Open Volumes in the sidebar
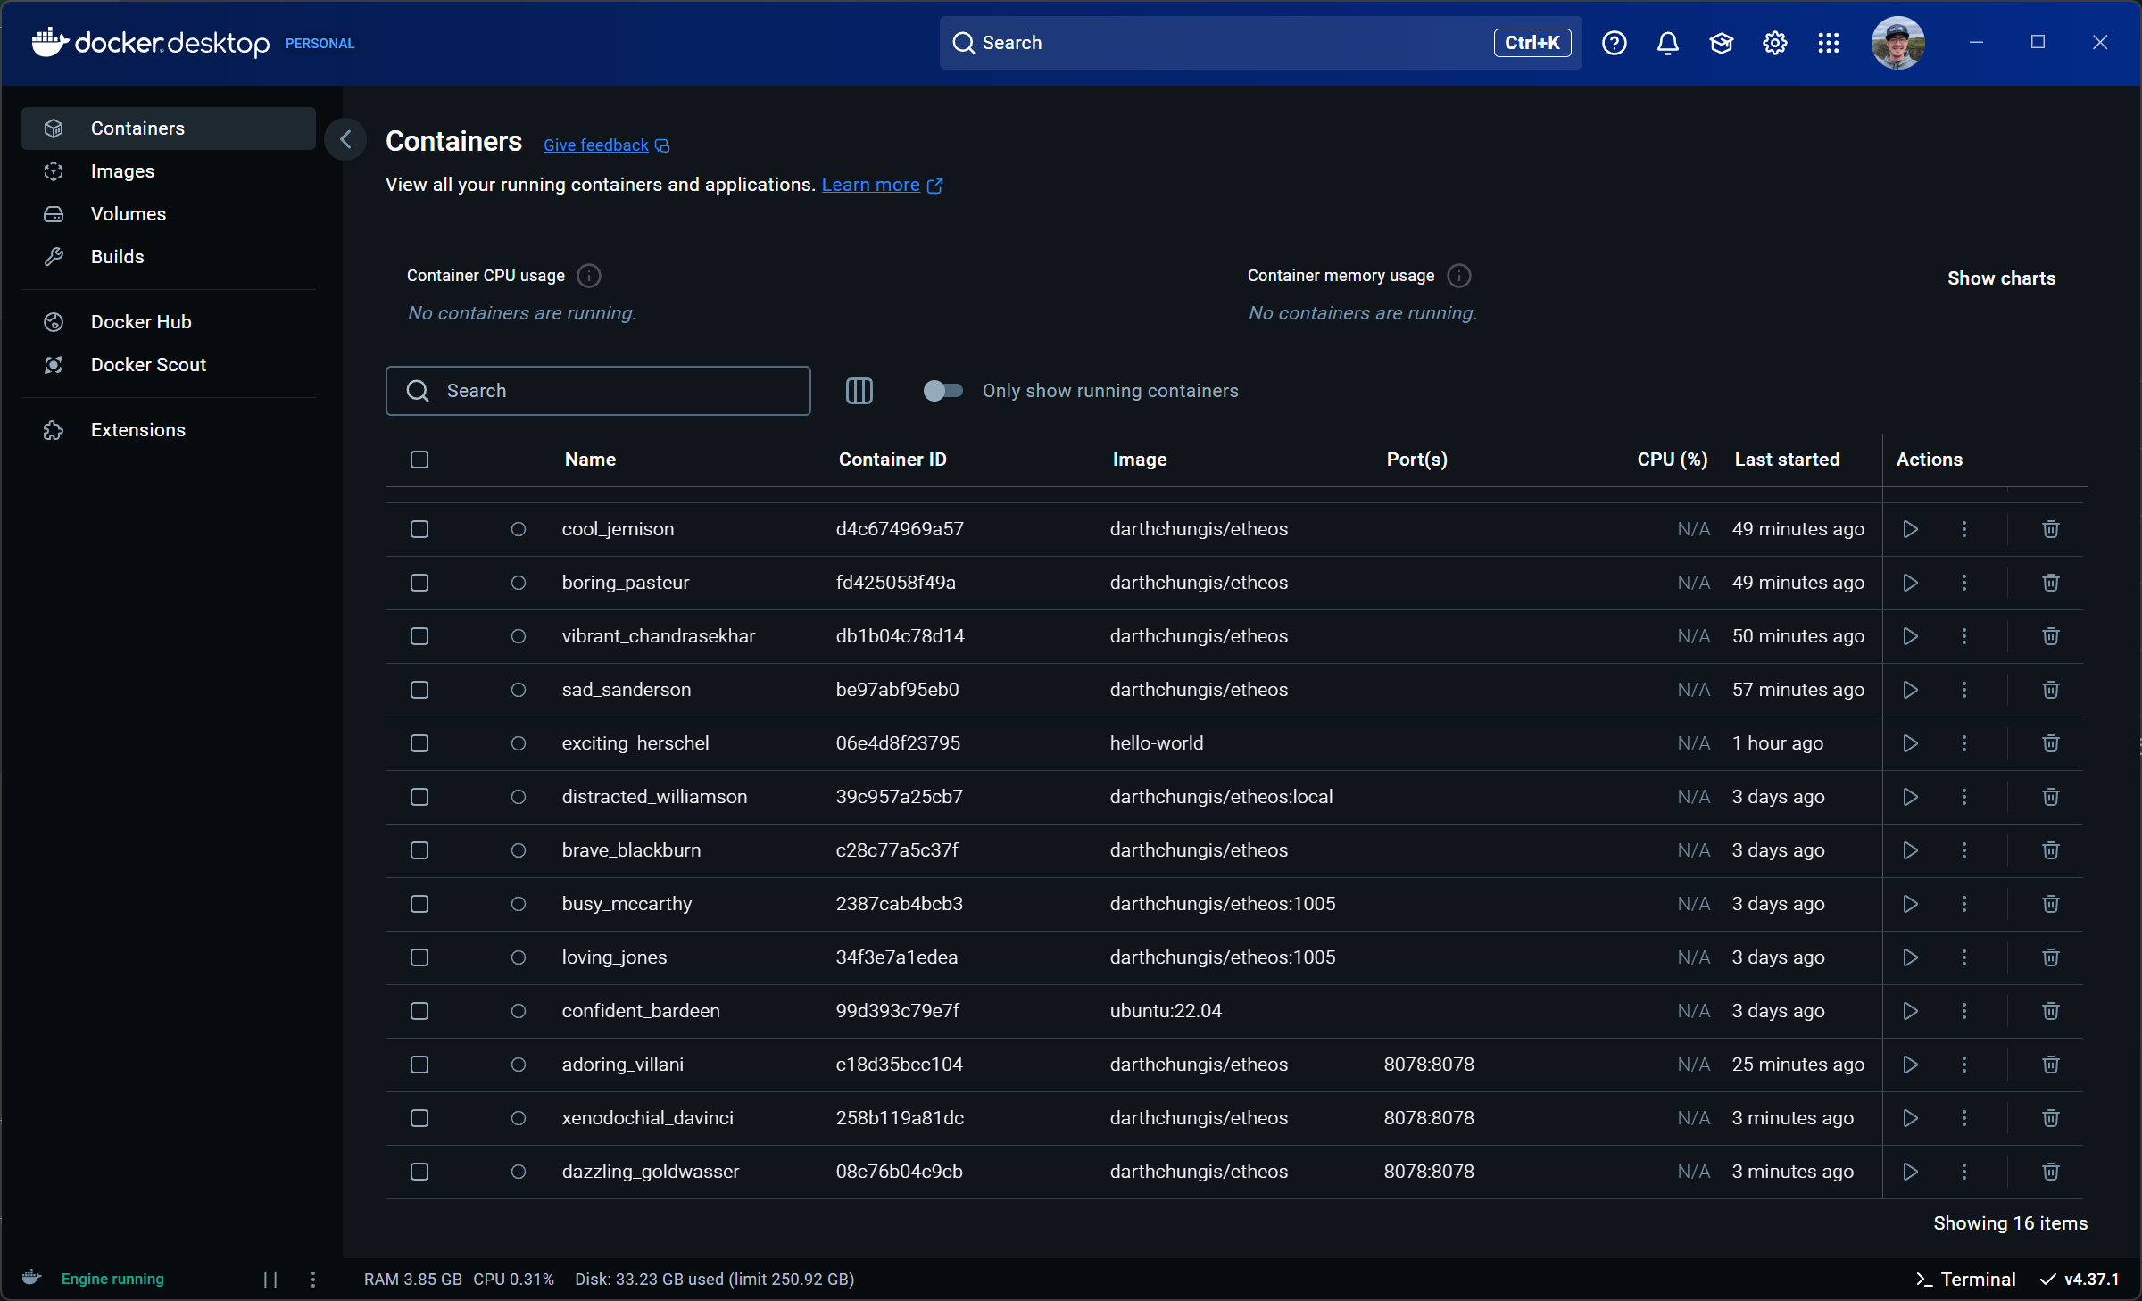 click(x=169, y=214)
